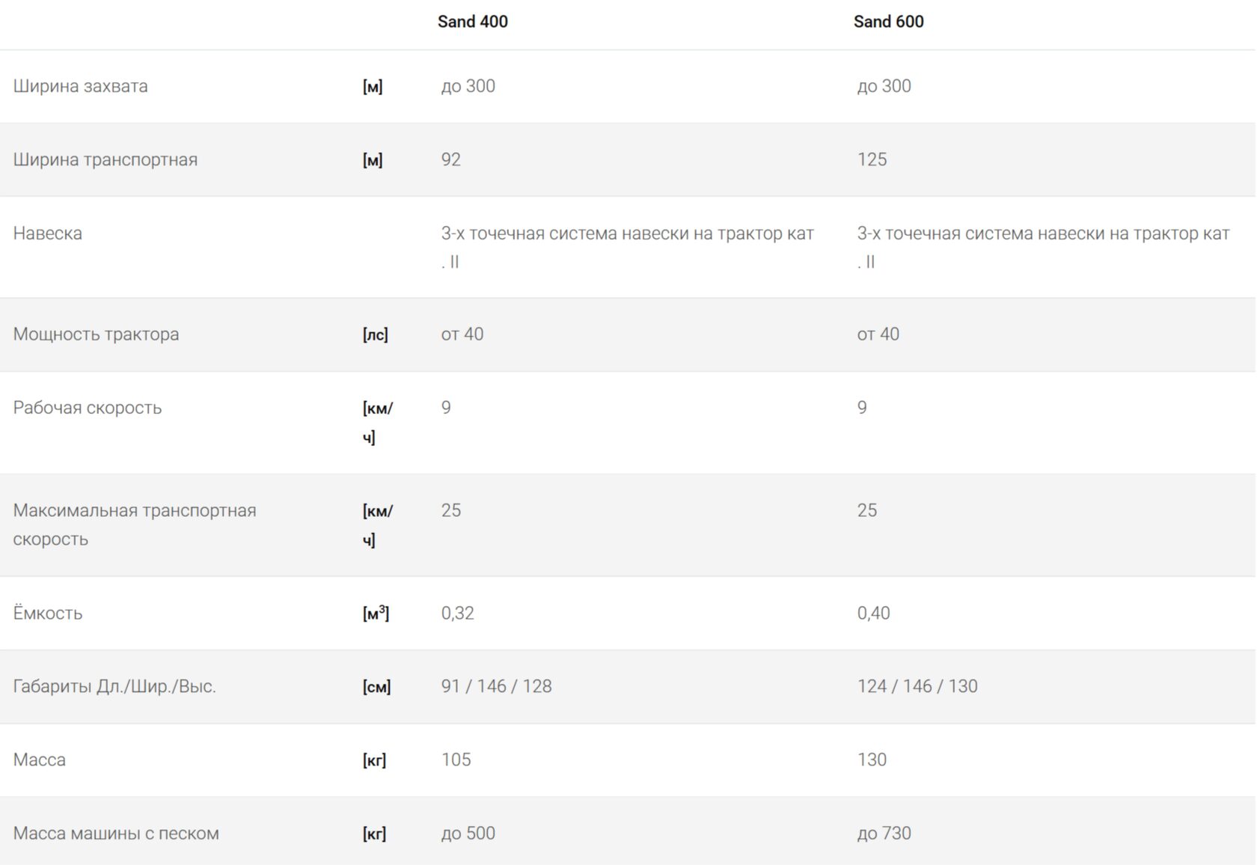This screenshot has width=1257, height=865.
Task: Click the [м³] unit label
Action: coord(376,614)
